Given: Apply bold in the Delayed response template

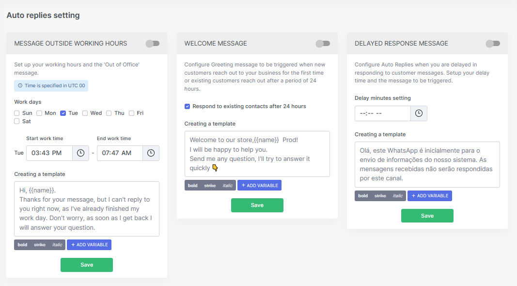Looking at the screenshot, I should click(x=363, y=196).
